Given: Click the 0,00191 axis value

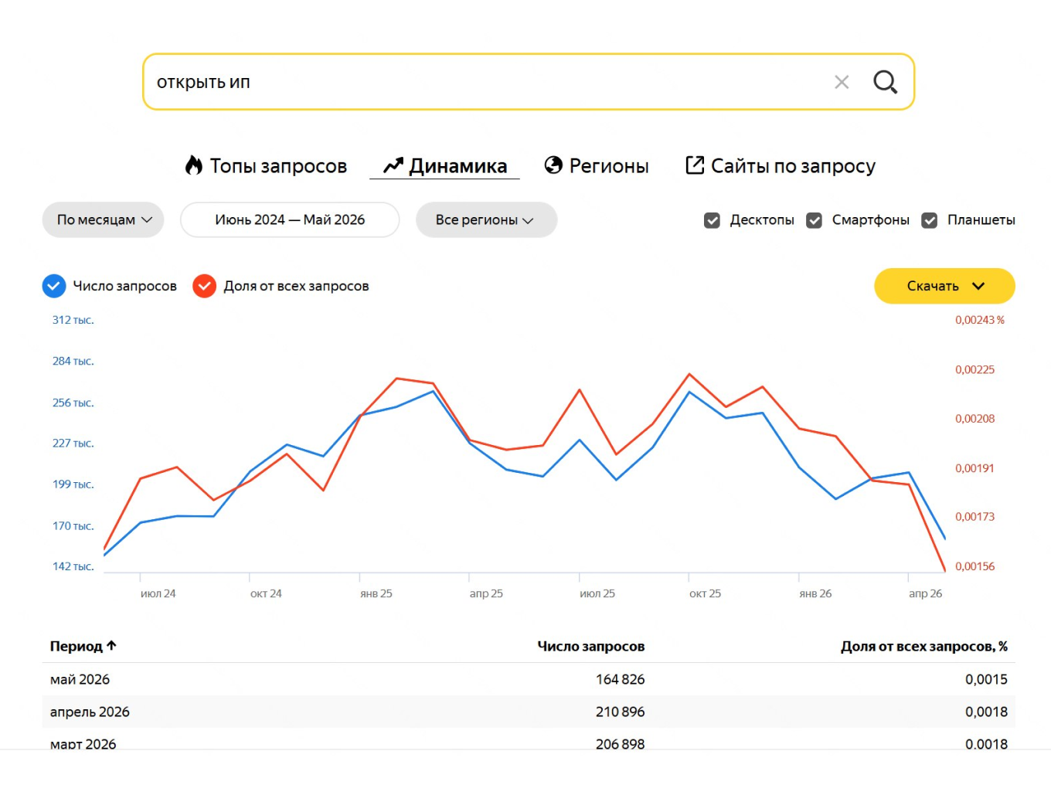Looking at the screenshot, I should tap(975, 467).
